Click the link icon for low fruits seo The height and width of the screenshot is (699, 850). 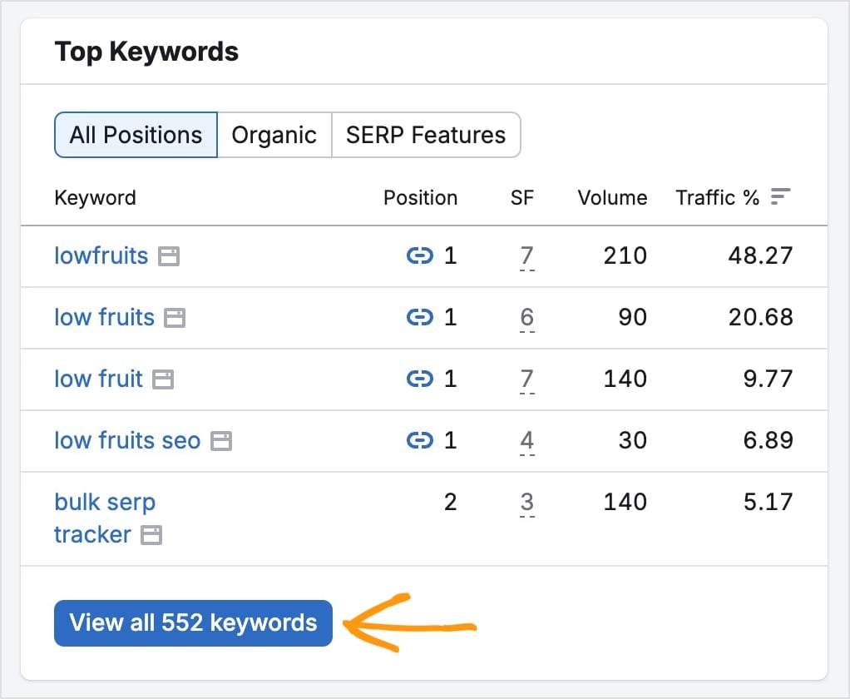(x=420, y=441)
